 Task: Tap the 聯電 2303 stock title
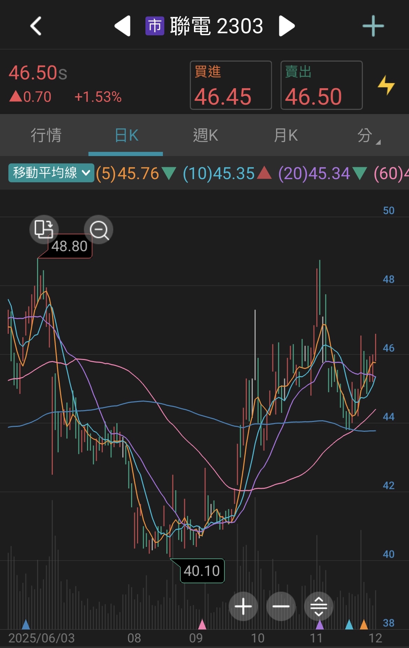(216, 26)
